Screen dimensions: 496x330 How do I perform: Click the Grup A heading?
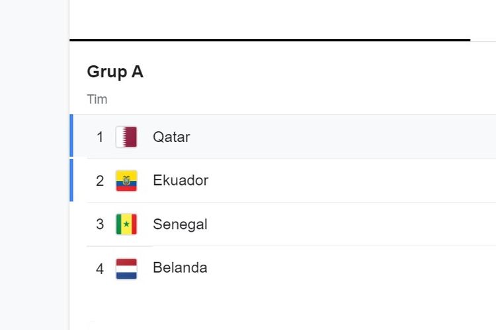click(x=115, y=72)
